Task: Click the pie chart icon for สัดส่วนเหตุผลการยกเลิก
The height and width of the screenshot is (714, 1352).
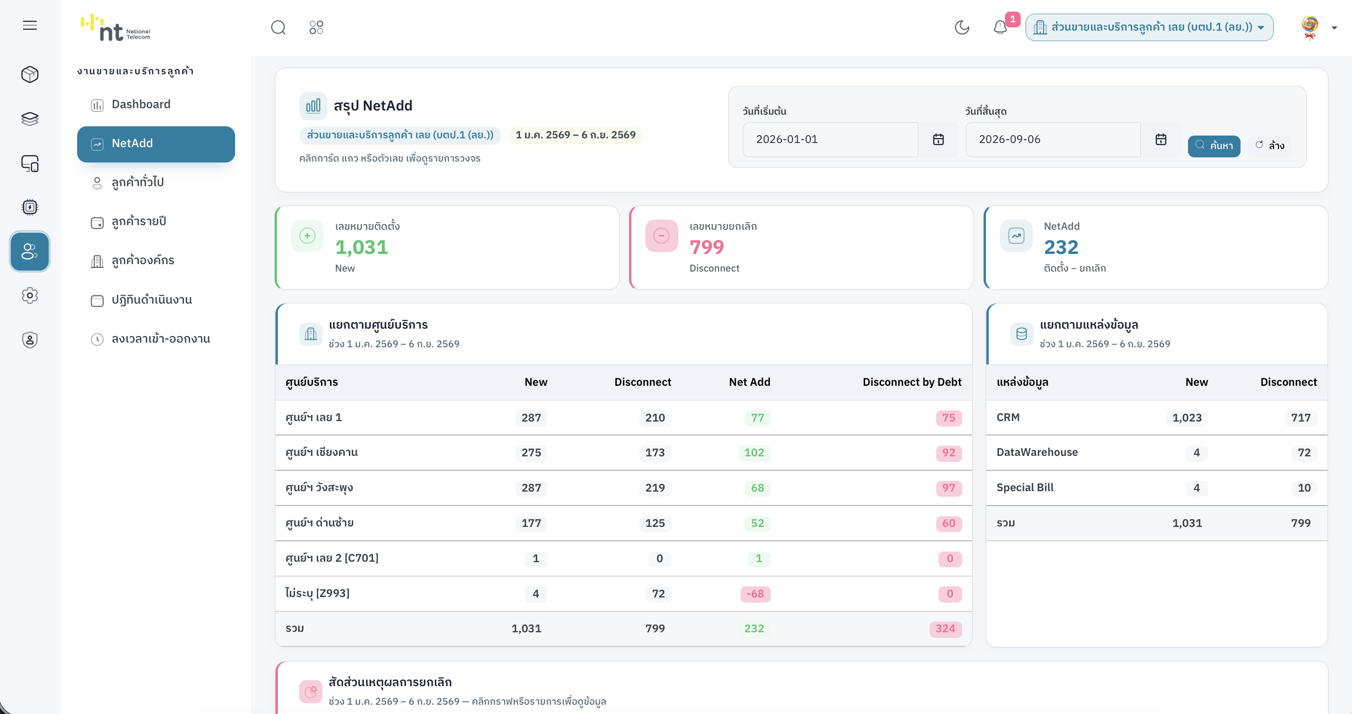Action: point(311,691)
